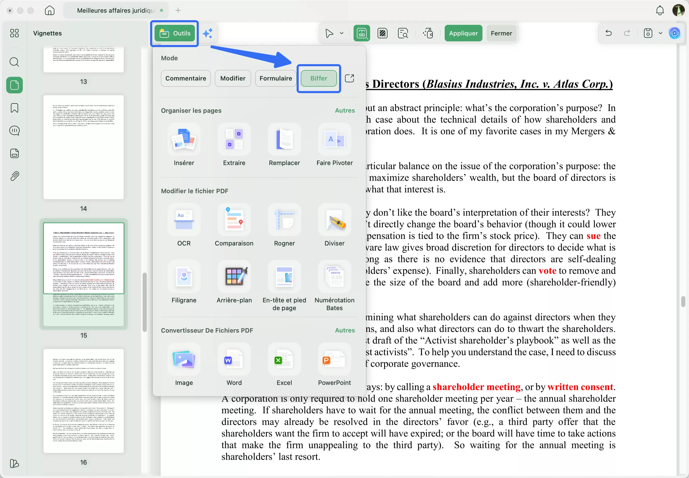Open Numérotation Bates tool
The image size is (689, 478).
[x=334, y=277]
